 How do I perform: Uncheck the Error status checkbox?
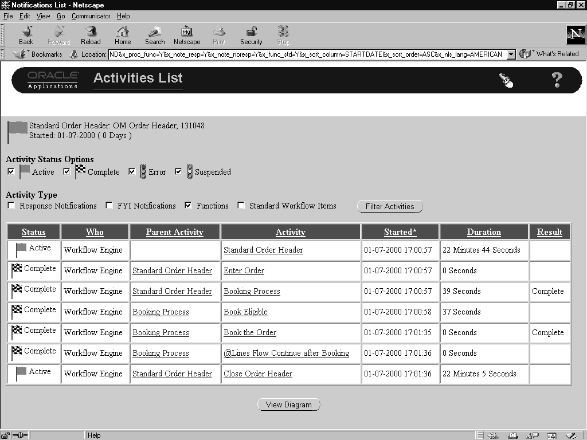click(x=132, y=172)
